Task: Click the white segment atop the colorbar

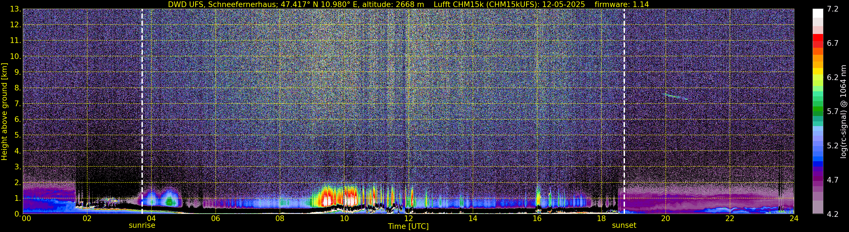Action: (x=818, y=13)
